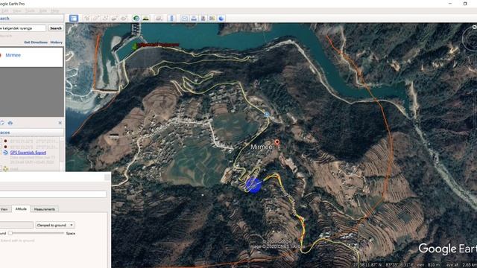Viewport: 477px width, 268px height.
Task: Click the Space label beside altitude slider
Action: (71, 233)
